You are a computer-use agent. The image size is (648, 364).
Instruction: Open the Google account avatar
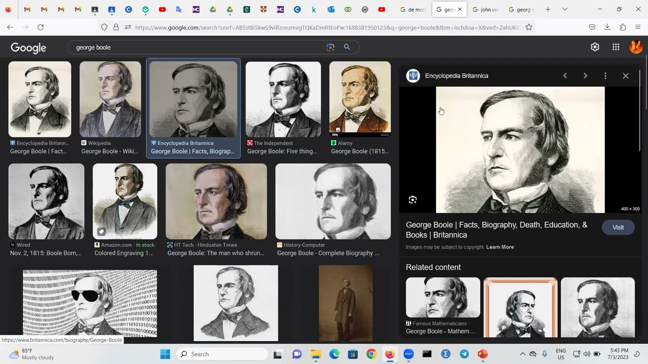click(x=636, y=47)
